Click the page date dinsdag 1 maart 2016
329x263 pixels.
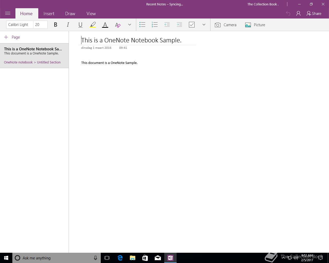[96, 48]
